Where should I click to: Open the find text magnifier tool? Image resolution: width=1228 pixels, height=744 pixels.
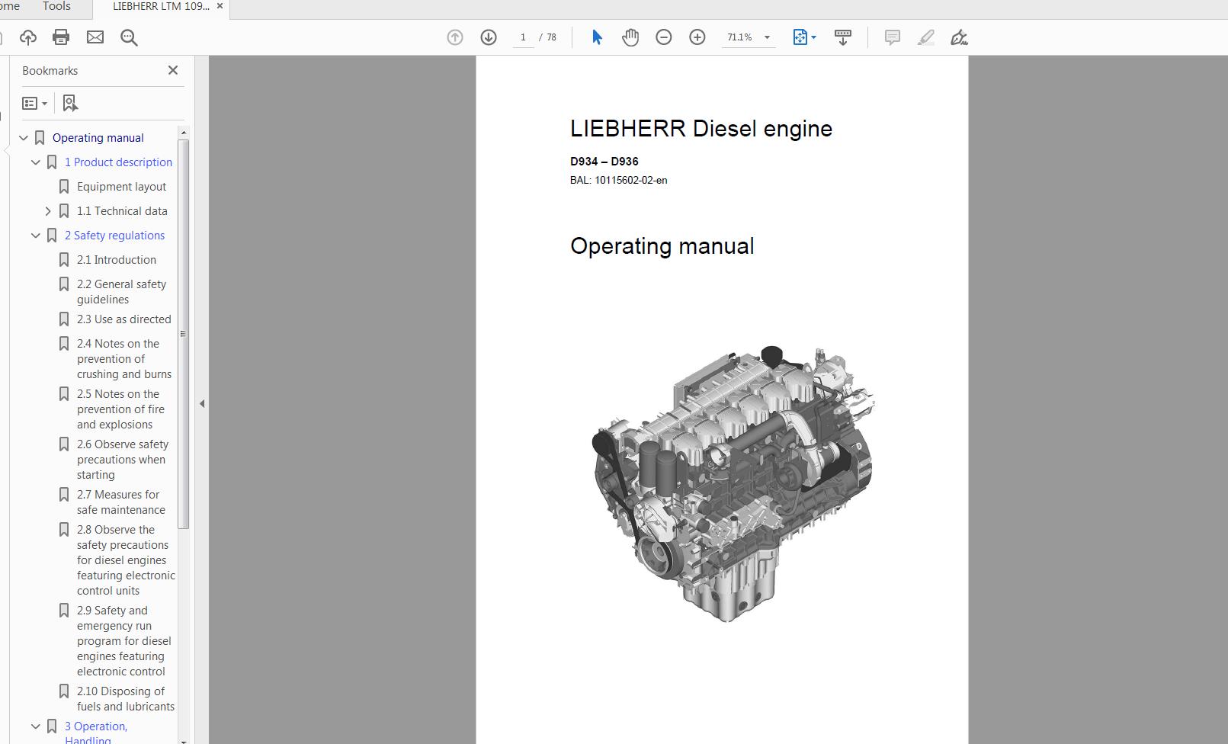point(129,37)
